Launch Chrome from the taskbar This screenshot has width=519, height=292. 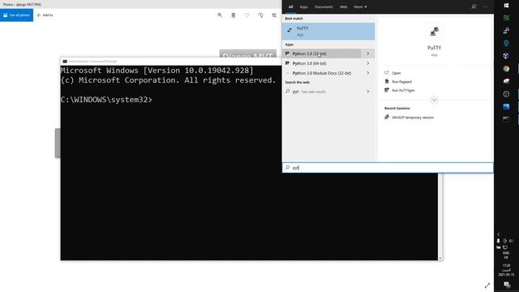(506, 69)
